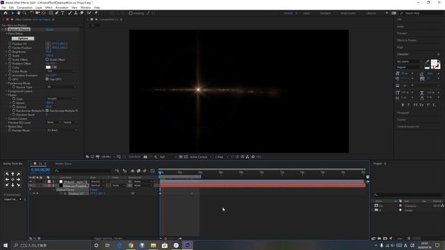Screen dimensions: 445x250
Task: Click Position XY point picker crosshair
Action: 48,44
